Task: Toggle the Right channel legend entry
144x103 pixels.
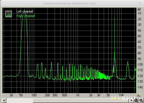Action: pyautogui.click(x=26, y=16)
